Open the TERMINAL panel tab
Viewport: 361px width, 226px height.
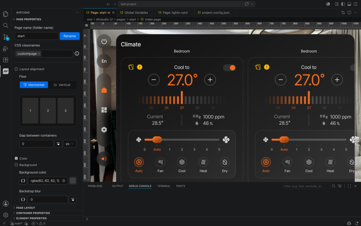(164, 186)
